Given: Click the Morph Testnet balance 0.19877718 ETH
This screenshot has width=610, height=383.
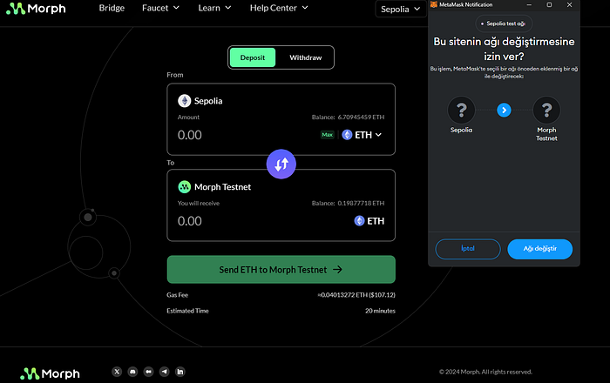Looking at the screenshot, I should point(348,203).
